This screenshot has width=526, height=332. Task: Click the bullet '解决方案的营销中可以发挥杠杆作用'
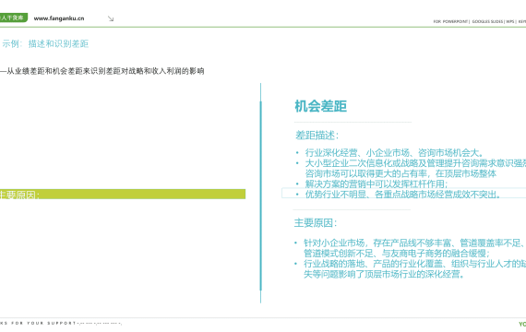click(377, 184)
